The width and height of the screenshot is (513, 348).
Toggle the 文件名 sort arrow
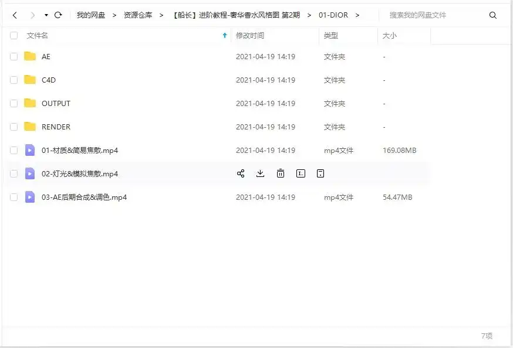[x=224, y=35]
